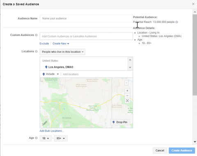Open the minimum age 18 dropdown

[x=46, y=138]
